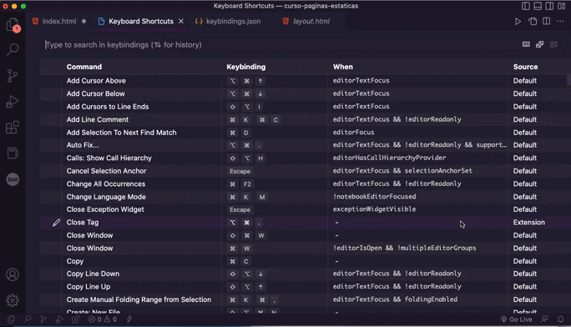571x327 pixels.
Task: Click the Keybinding column header
Action: click(x=245, y=67)
